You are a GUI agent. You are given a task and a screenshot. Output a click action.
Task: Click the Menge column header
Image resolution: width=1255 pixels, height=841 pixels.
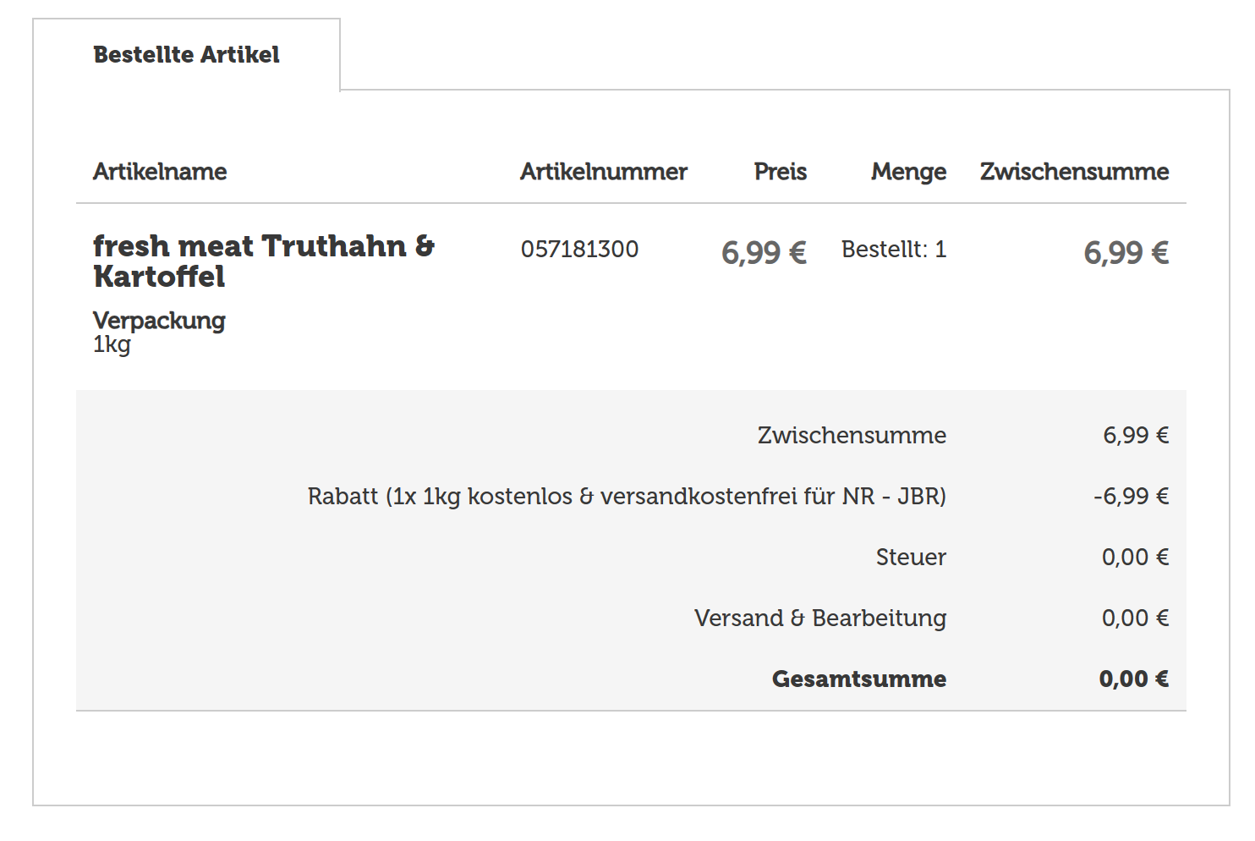click(x=909, y=173)
